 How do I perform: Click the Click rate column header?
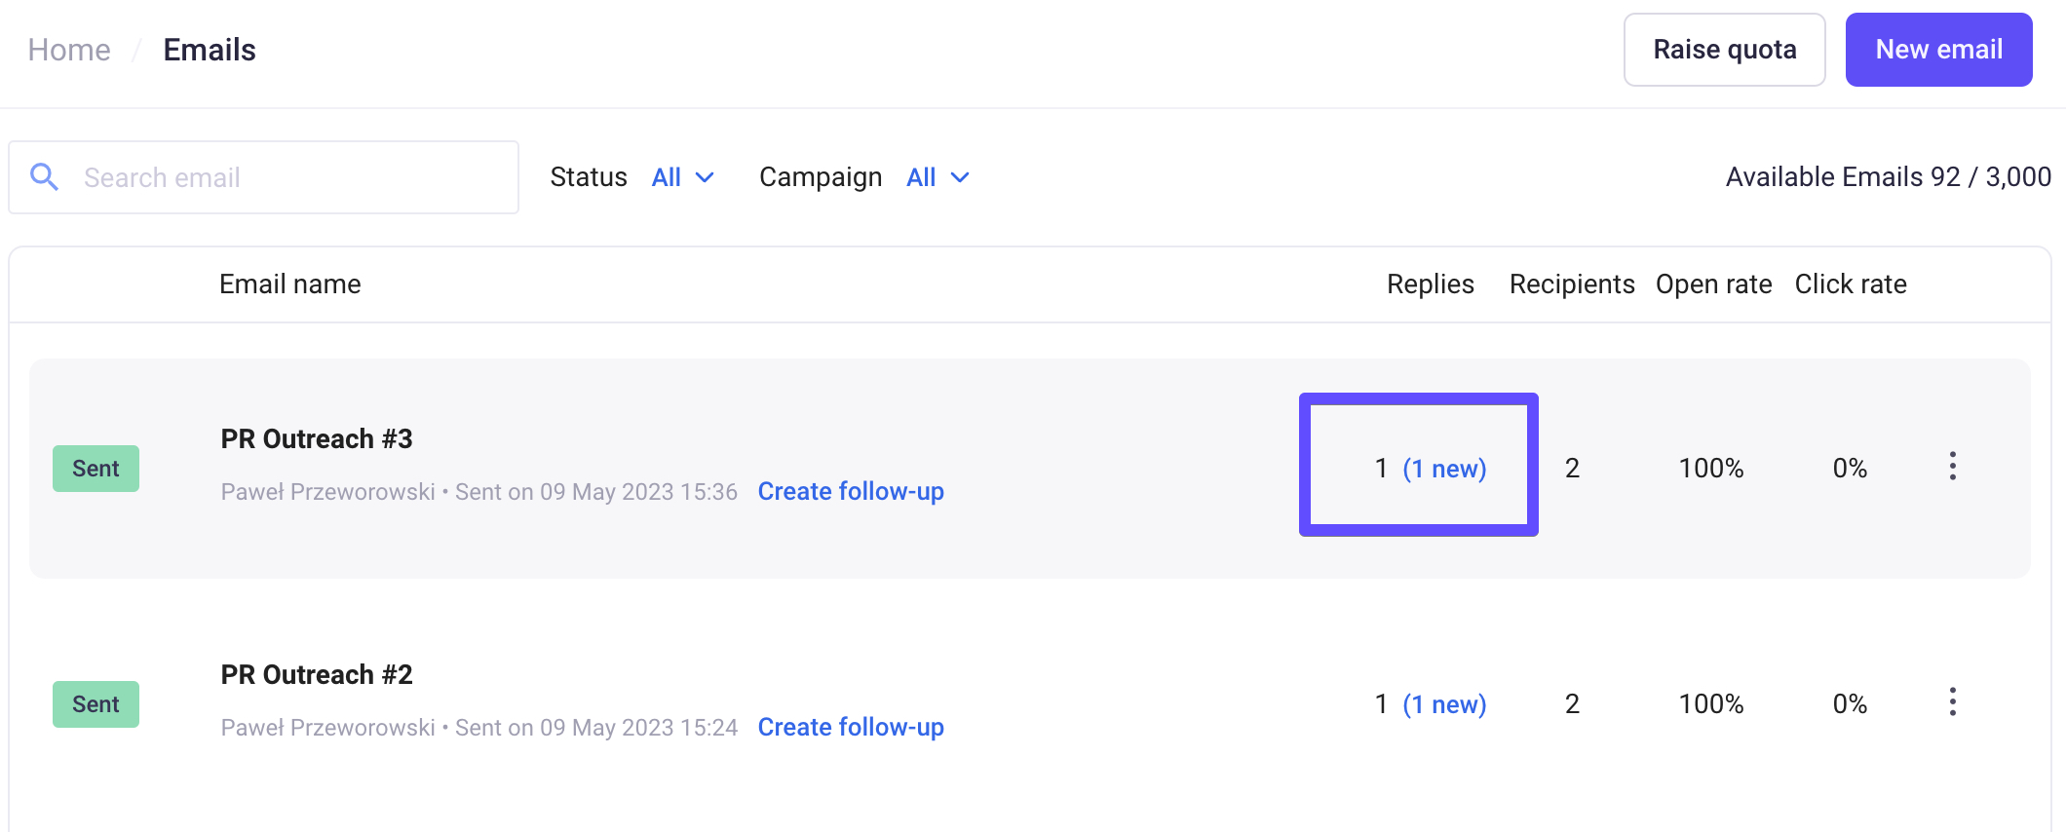pyautogui.click(x=1851, y=284)
